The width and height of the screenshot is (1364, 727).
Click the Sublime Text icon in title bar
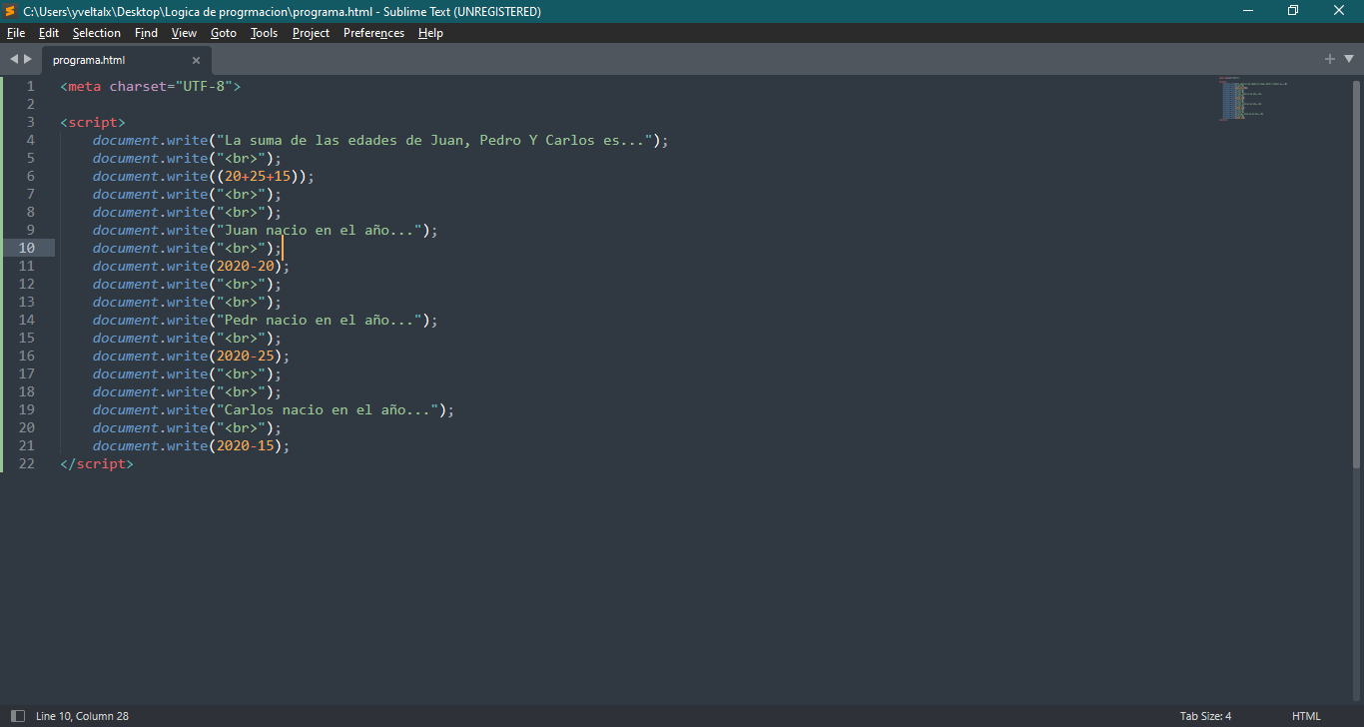pyautogui.click(x=10, y=11)
